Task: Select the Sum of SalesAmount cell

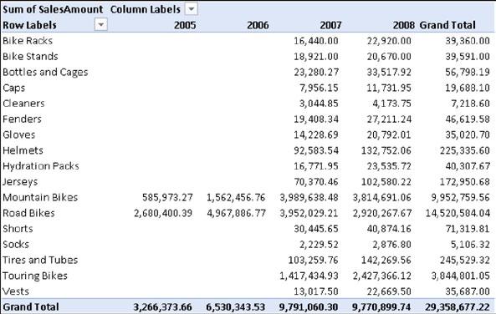Action: (53, 9)
